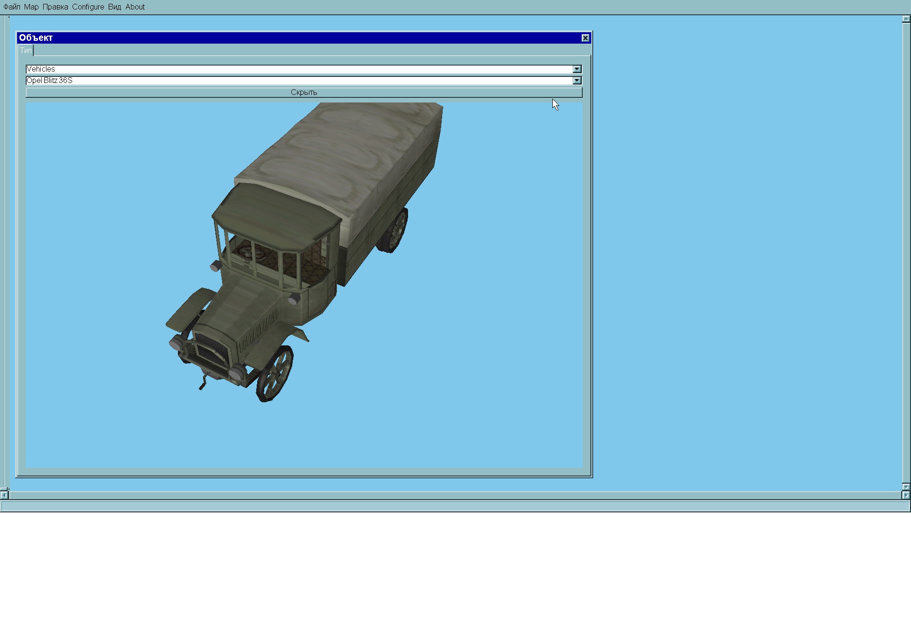The image size is (911, 630).
Task: Click the vertical scrollbar down arrow
Action: [906, 487]
